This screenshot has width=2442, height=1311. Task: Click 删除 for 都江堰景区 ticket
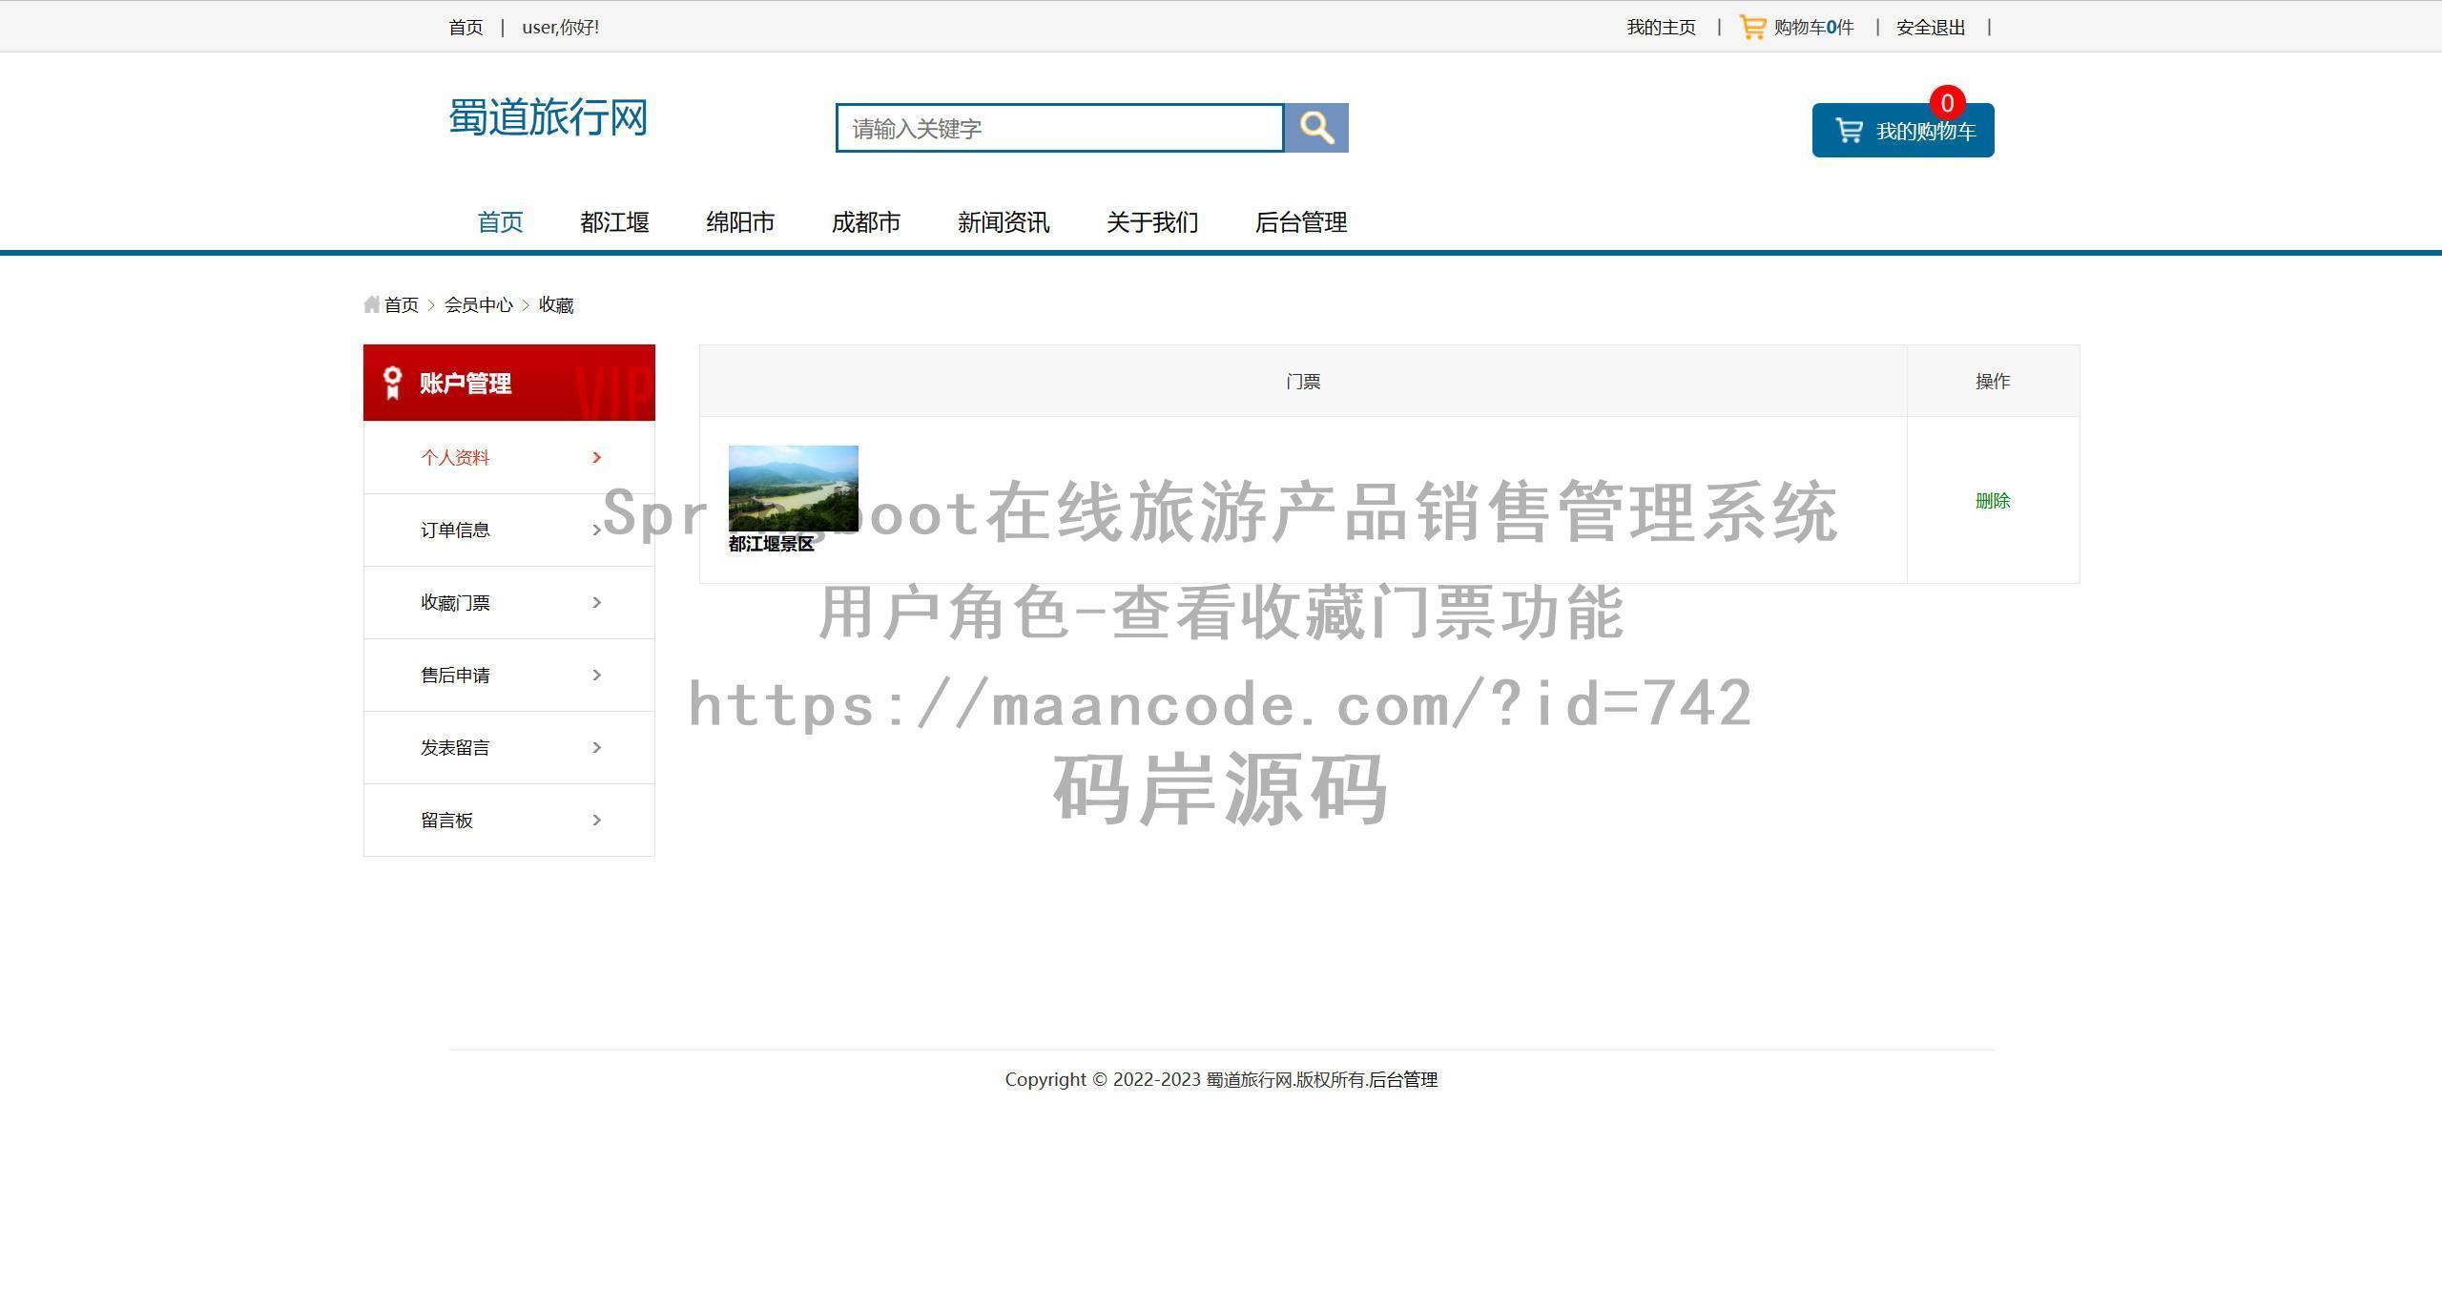[x=1993, y=501]
